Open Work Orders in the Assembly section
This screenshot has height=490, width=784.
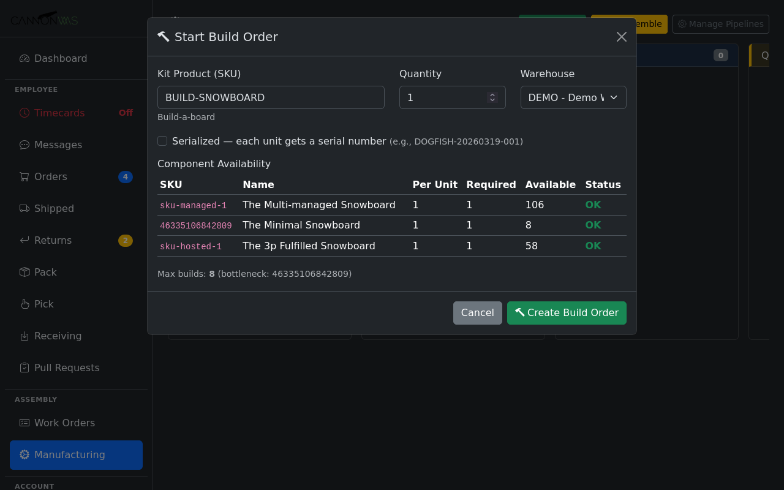(x=64, y=423)
